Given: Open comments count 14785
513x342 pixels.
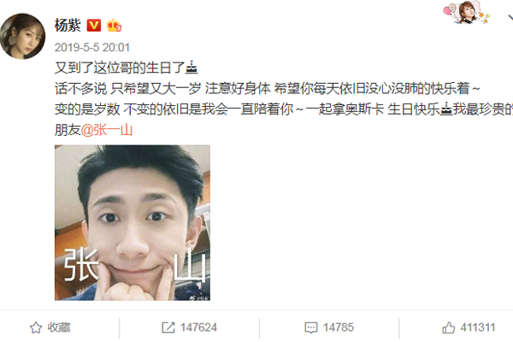Looking at the screenshot, I should tap(339, 327).
